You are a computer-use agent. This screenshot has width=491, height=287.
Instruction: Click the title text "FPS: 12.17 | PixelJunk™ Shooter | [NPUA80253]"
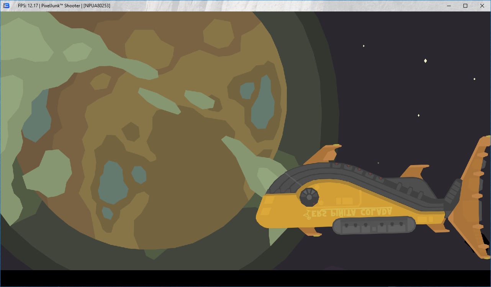64,6
